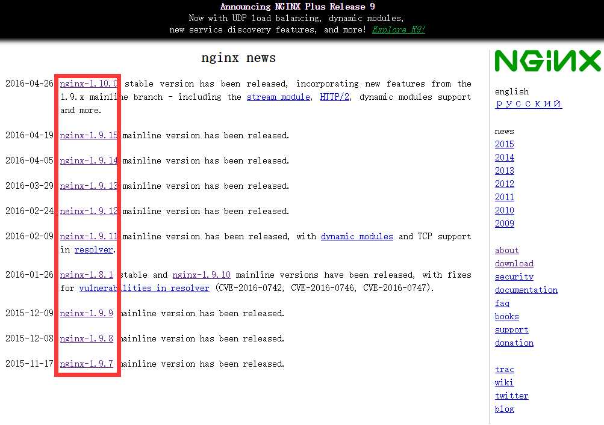
Task: Click the english language label
Action: 512,91
